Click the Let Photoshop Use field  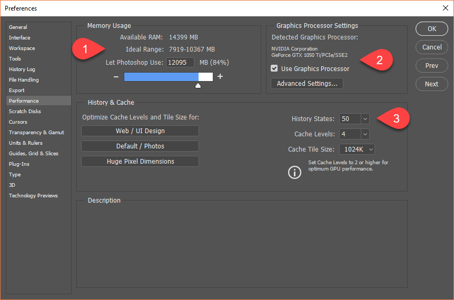tap(180, 63)
